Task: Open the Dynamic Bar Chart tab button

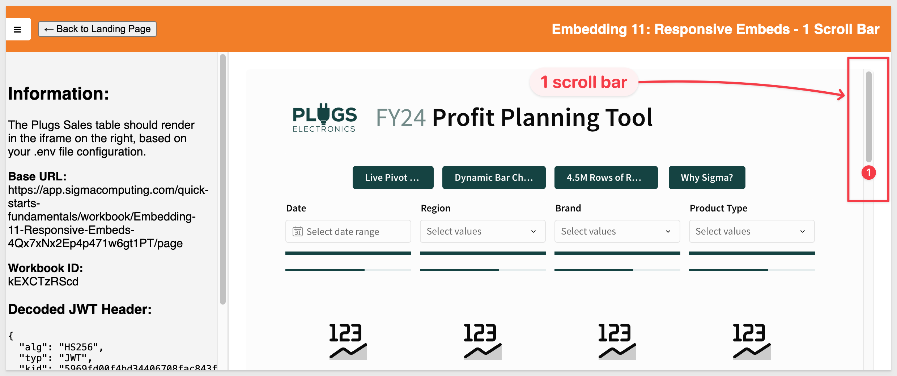Action: pyautogui.click(x=494, y=178)
